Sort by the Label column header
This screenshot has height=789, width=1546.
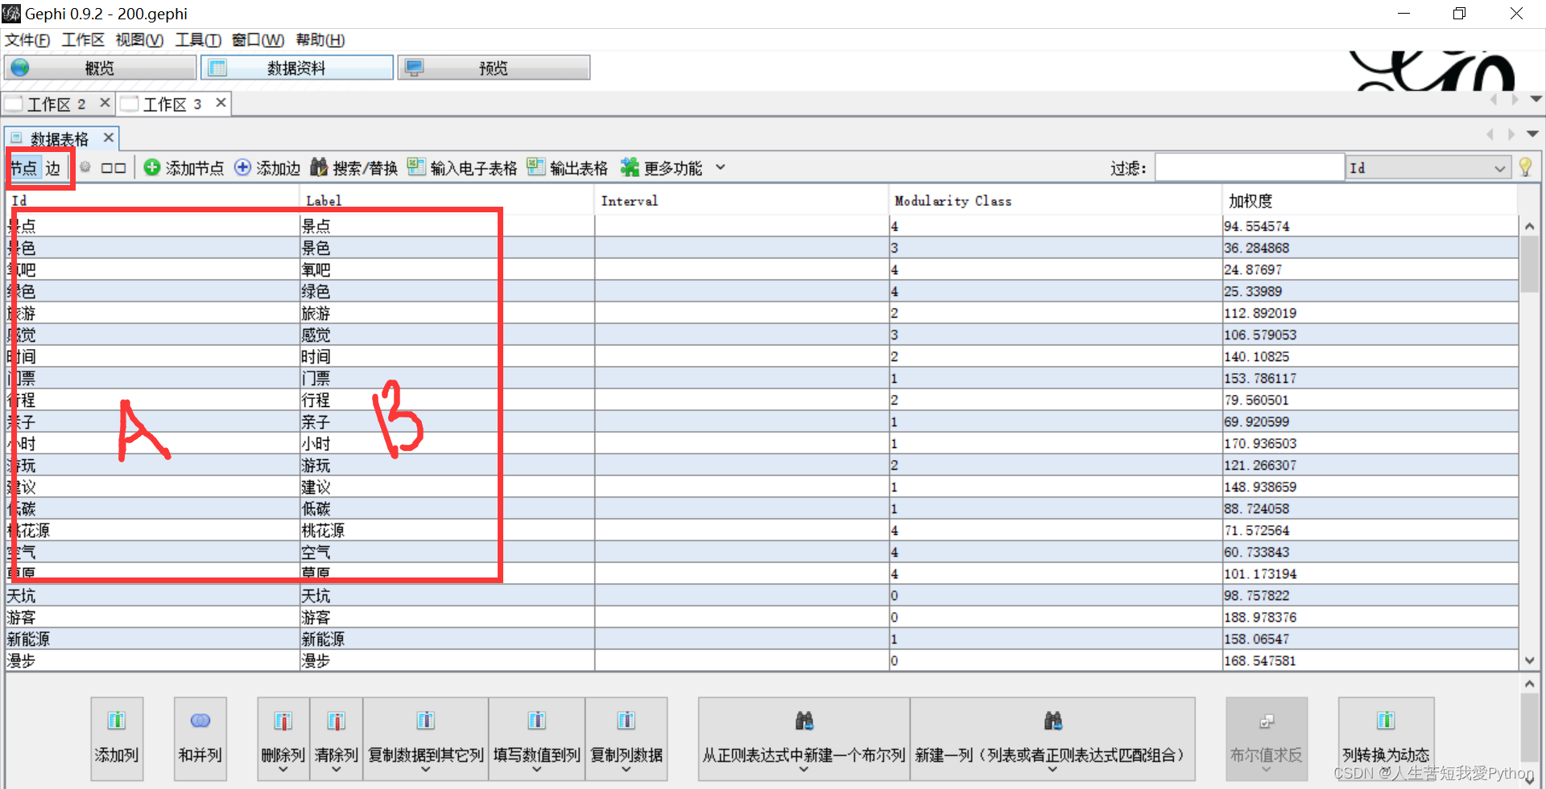click(x=447, y=201)
